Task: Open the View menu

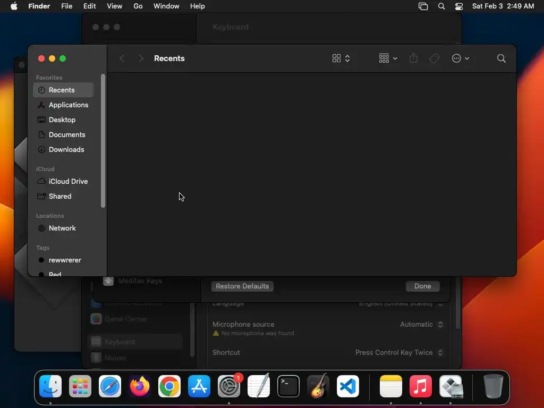Action: (115, 6)
